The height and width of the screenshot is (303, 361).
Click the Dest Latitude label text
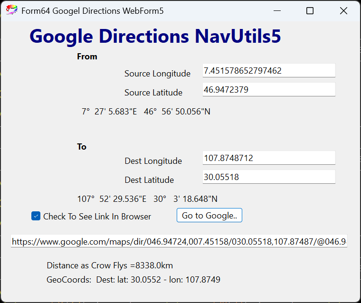point(149,180)
